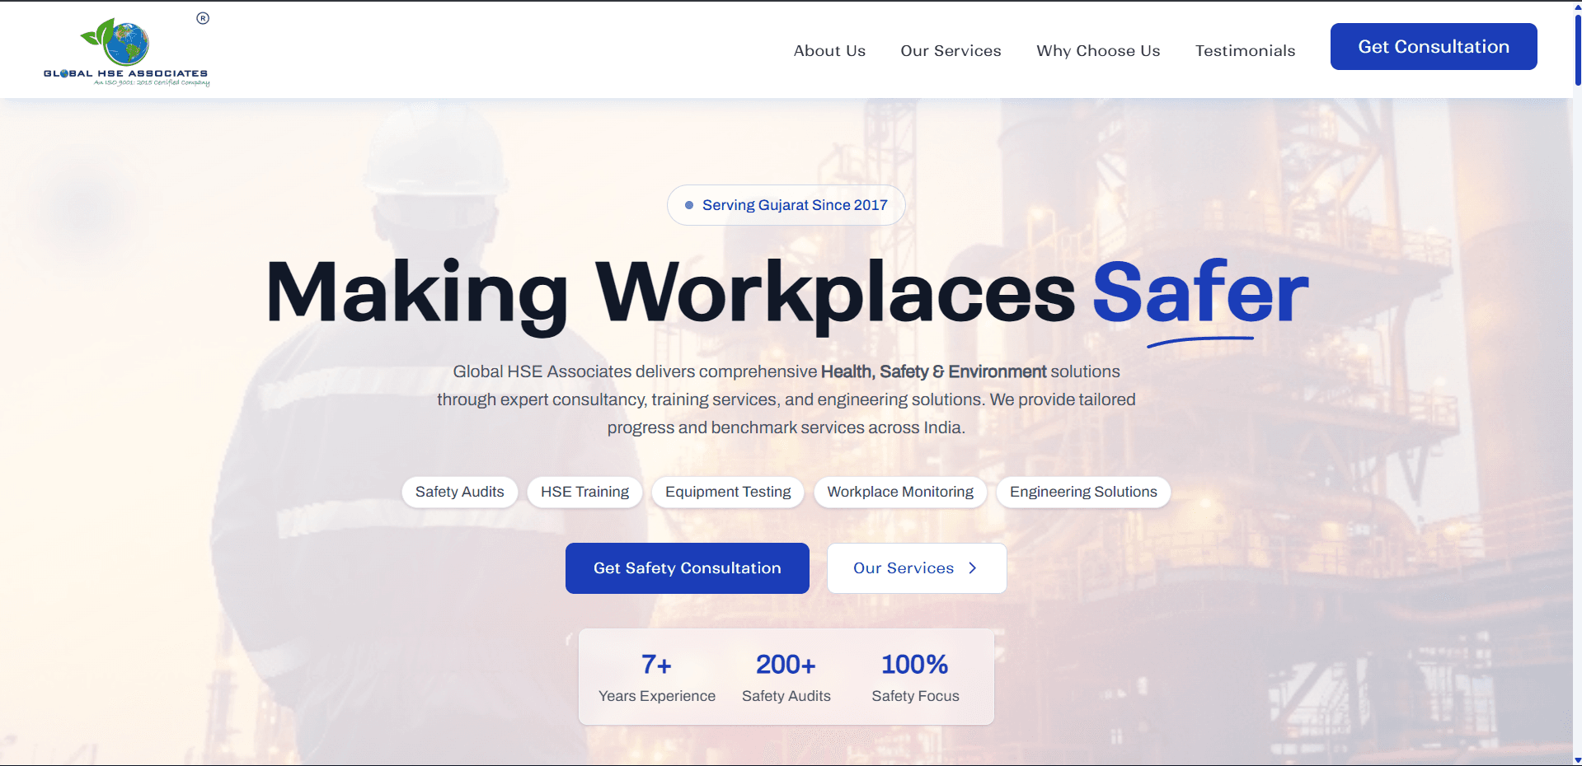This screenshot has height=766, width=1582.
Task: Click the Get Safety Consultation button
Action: coord(687,567)
